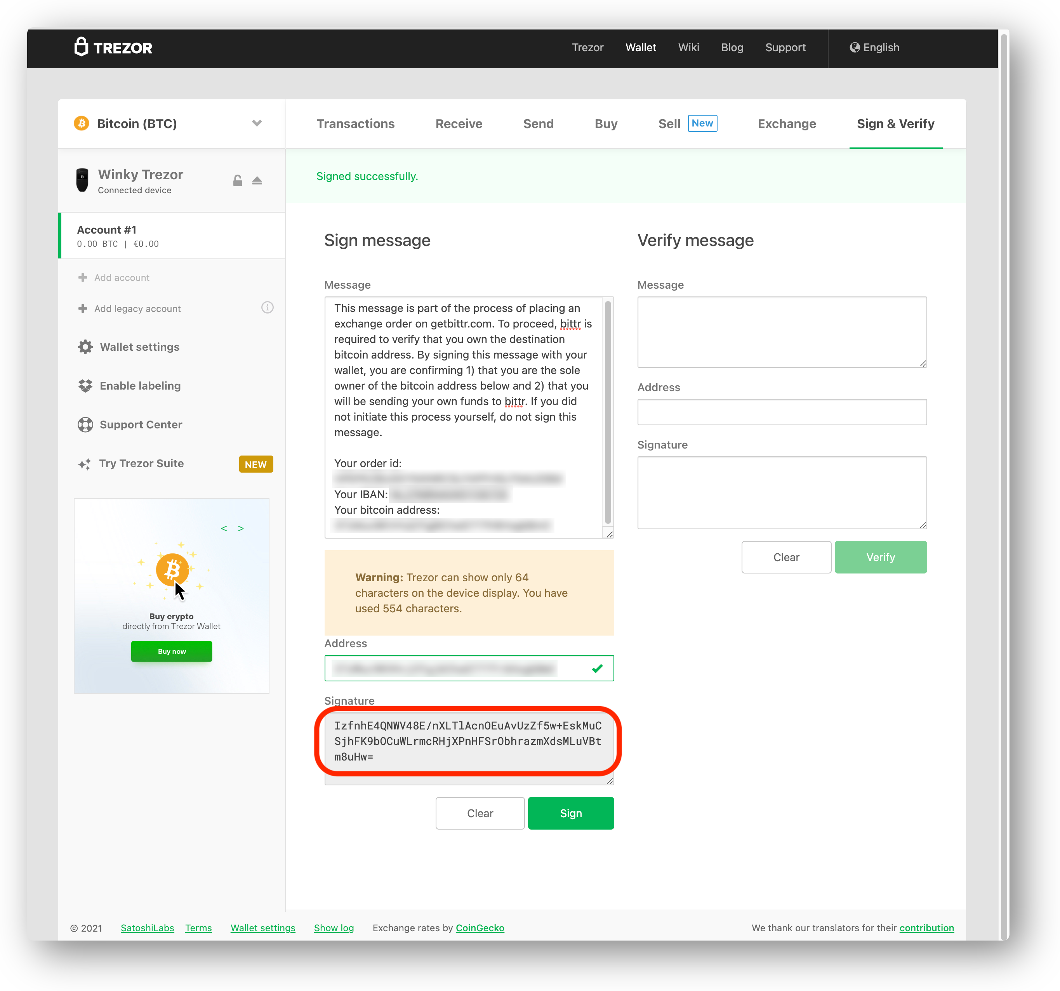
Task: Open Blog in top navigation
Action: tap(732, 47)
